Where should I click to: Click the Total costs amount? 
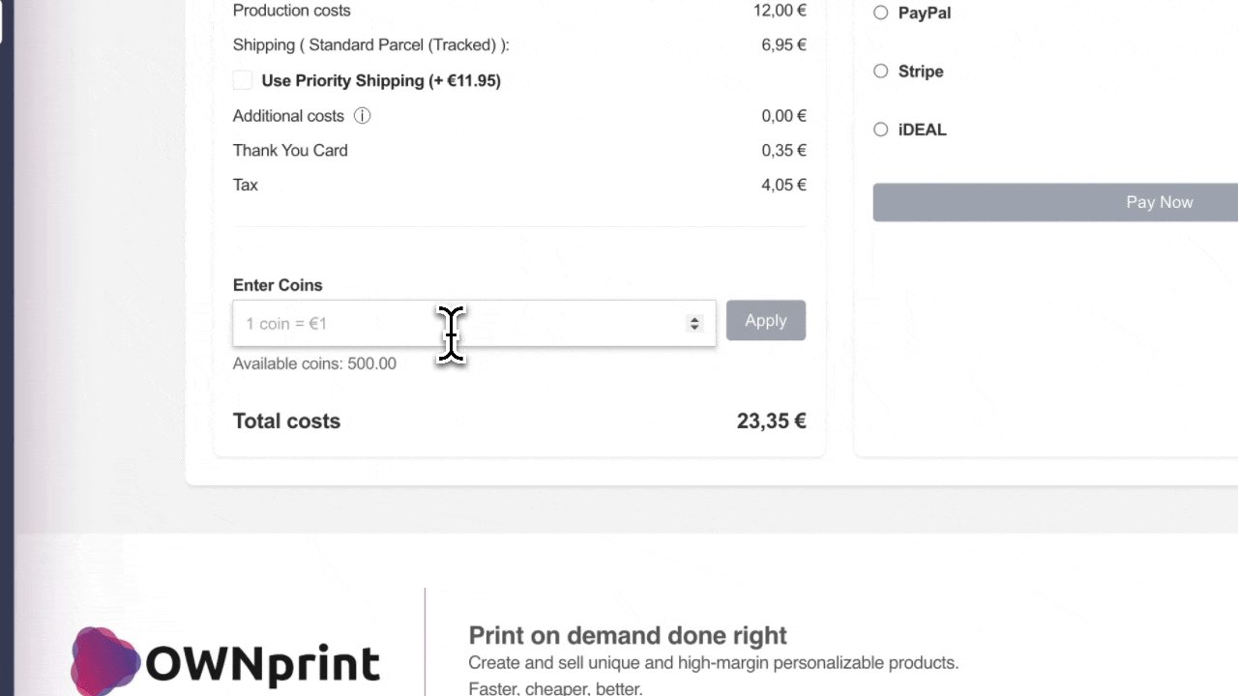coord(771,420)
